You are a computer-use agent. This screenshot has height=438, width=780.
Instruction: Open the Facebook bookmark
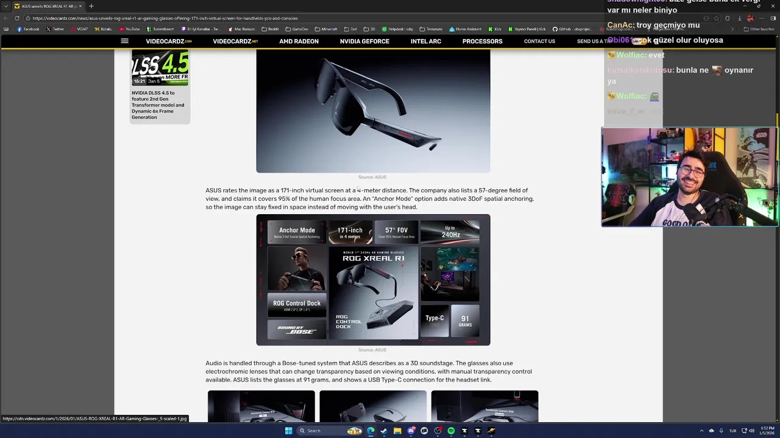pyautogui.click(x=28, y=29)
